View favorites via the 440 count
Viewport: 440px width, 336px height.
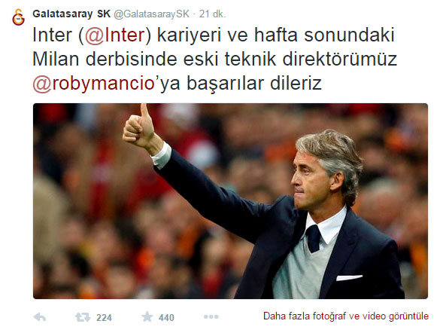click(x=166, y=318)
